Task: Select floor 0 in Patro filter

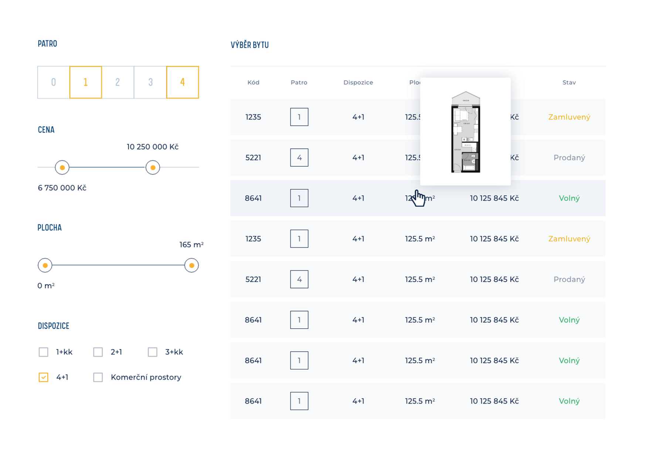Action: [54, 82]
